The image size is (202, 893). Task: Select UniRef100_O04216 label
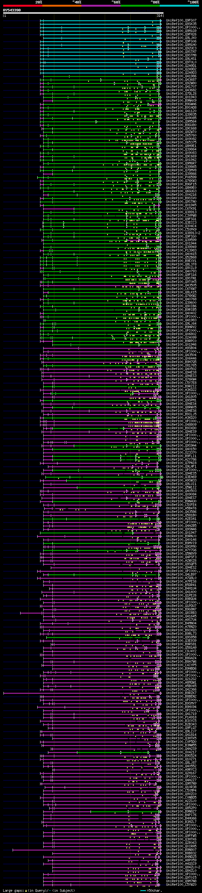pyautogui.click(x=181, y=195)
